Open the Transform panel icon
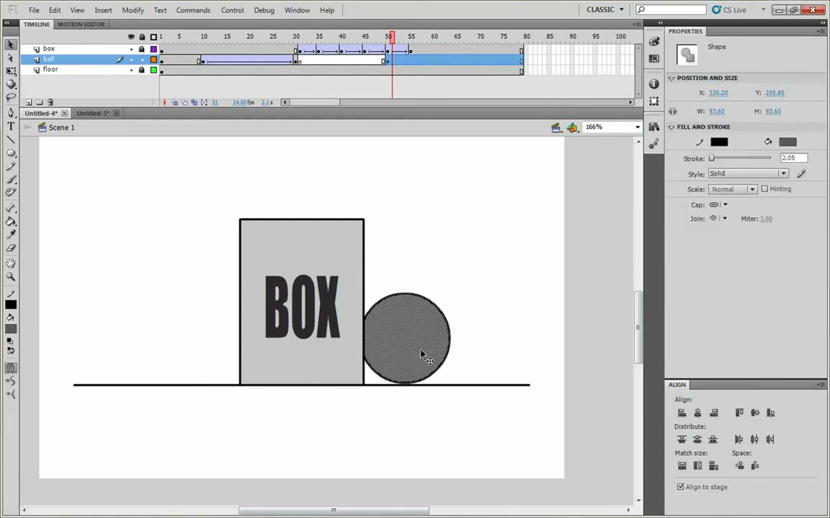Viewport: 830px width, 518px height. [x=654, y=101]
